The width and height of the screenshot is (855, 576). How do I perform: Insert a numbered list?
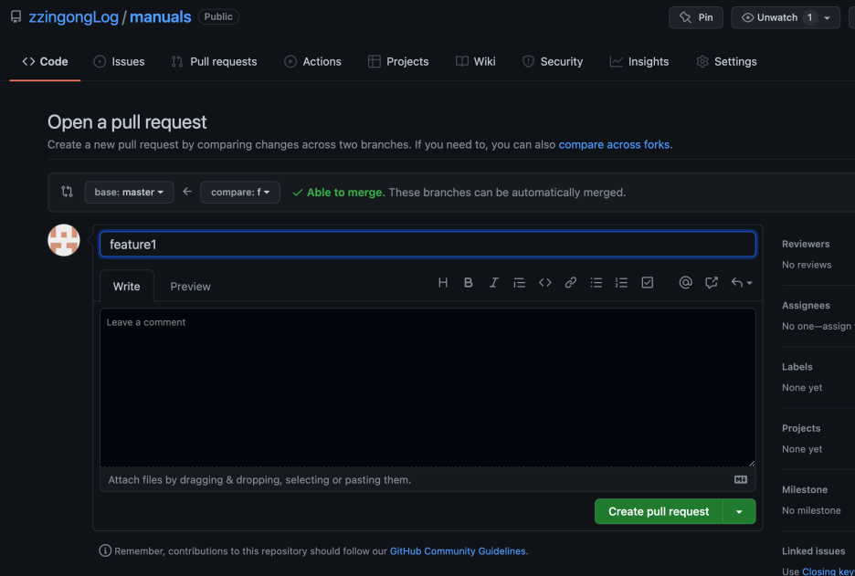pyautogui.click(x=622, y=282)
